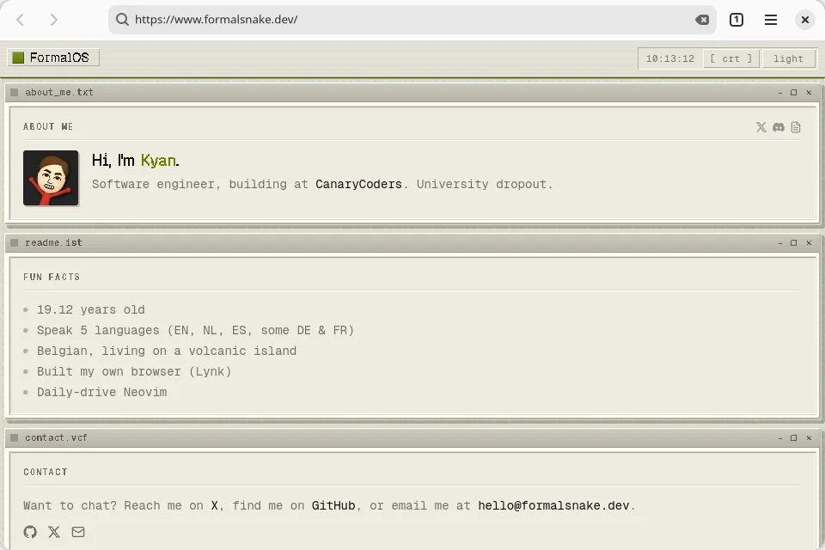Toggle the crt display effect
825x550 pixels.
pyautogui.click(x=730, y=58)
